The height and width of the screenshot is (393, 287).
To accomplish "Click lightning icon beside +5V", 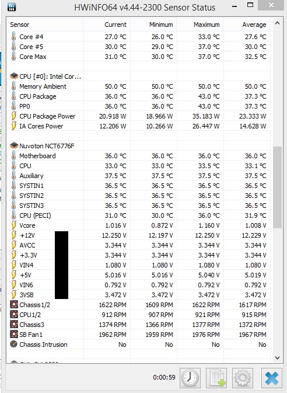I will 14,274.
